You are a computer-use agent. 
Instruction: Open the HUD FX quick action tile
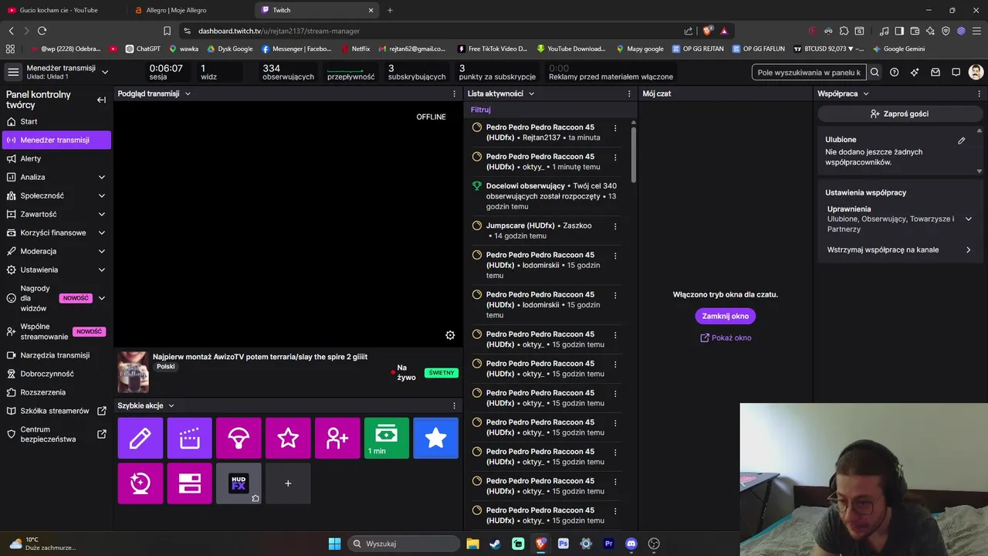coord(239,483)
